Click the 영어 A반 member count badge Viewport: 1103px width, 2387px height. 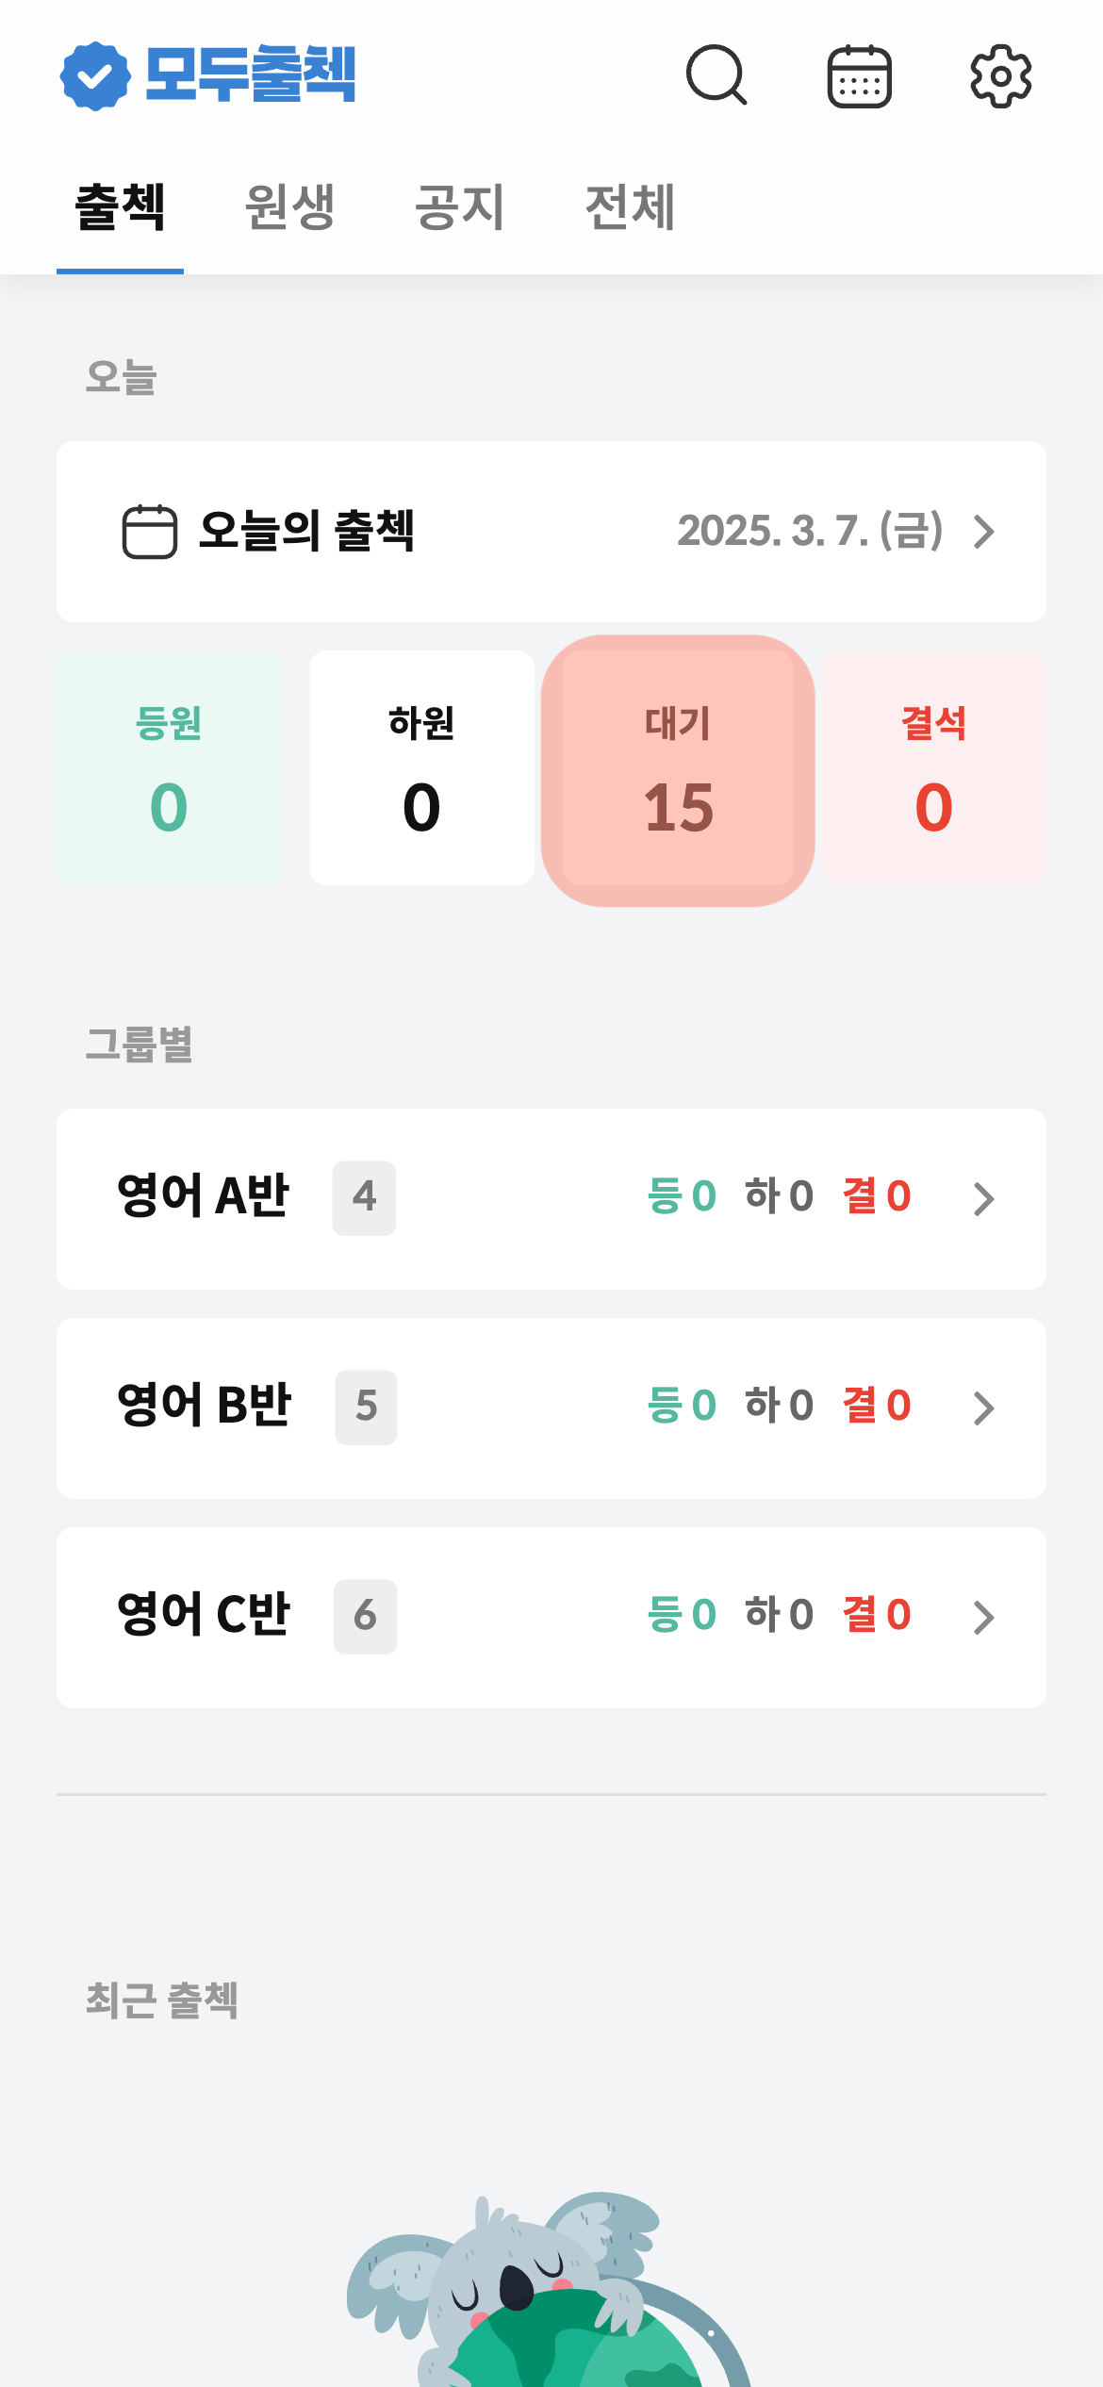tap(364, 1198)
